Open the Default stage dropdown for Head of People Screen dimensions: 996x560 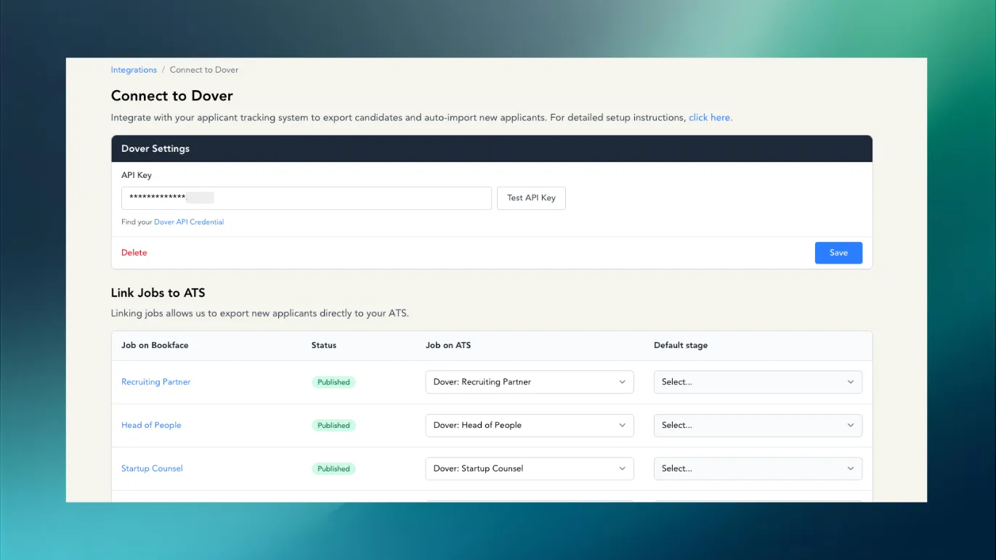pyautogui.click(x=758, y=426)
